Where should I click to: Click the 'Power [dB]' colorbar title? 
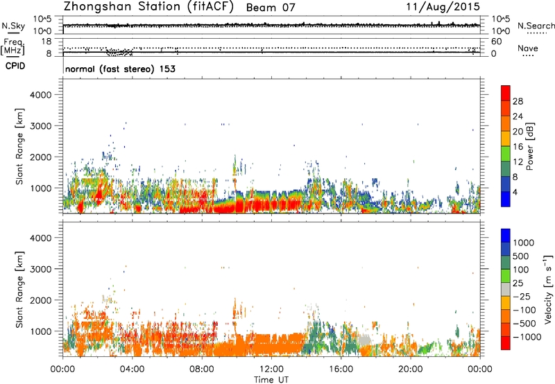529,146
